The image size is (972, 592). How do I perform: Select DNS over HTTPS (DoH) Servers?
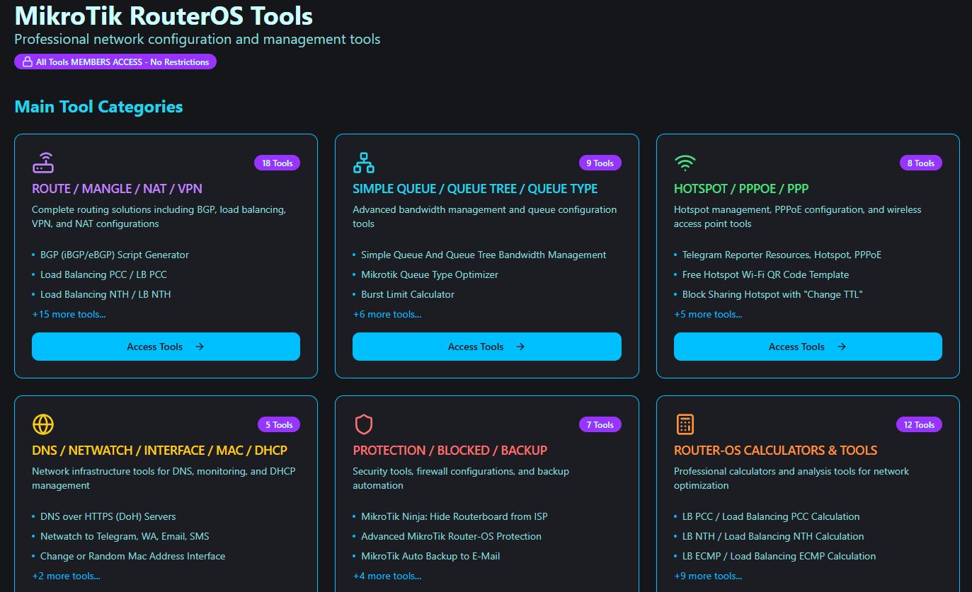click(x=108, y=516)
